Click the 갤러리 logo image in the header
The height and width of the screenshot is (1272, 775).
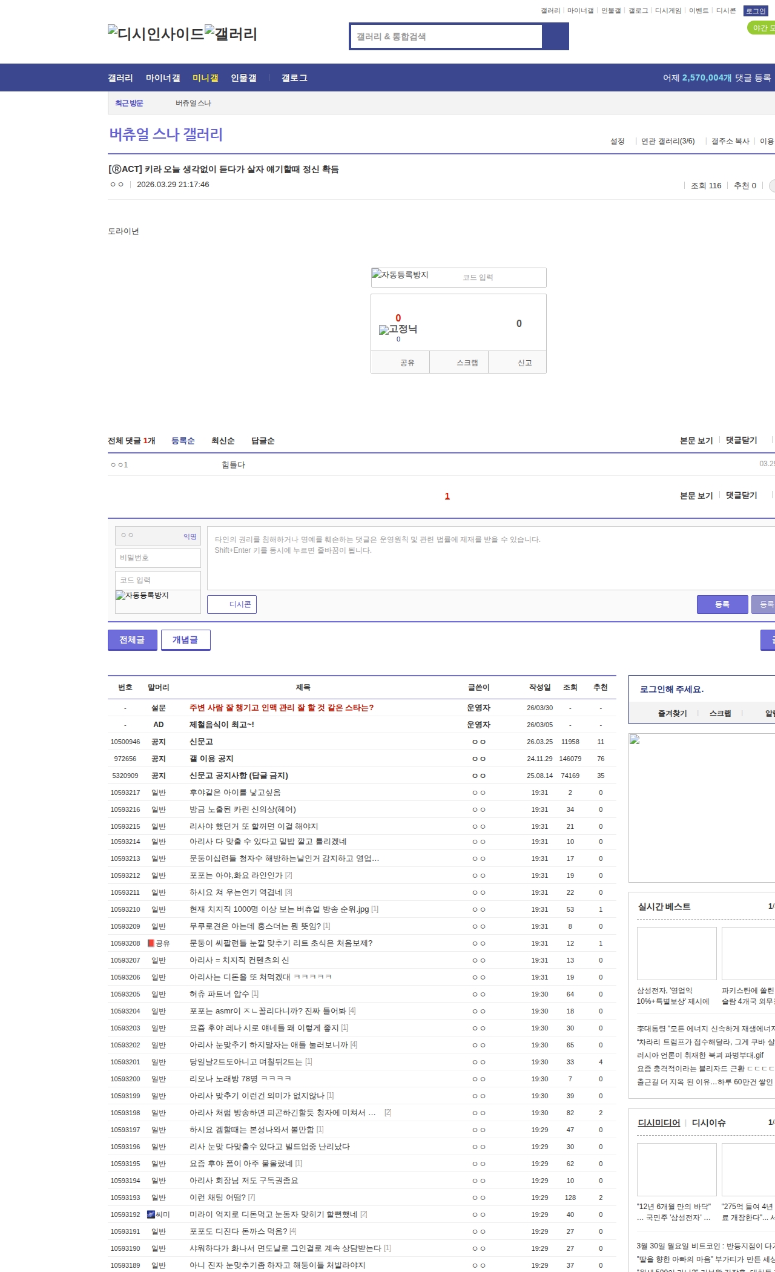point(231,33)
